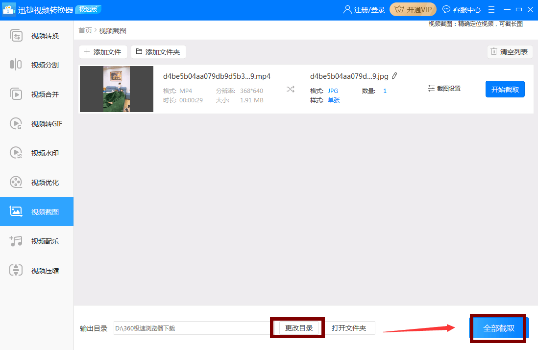This screenshot has height=350, width=538.
Task: Click the file size 1.91 MB
Action: (x=252, y=100)
